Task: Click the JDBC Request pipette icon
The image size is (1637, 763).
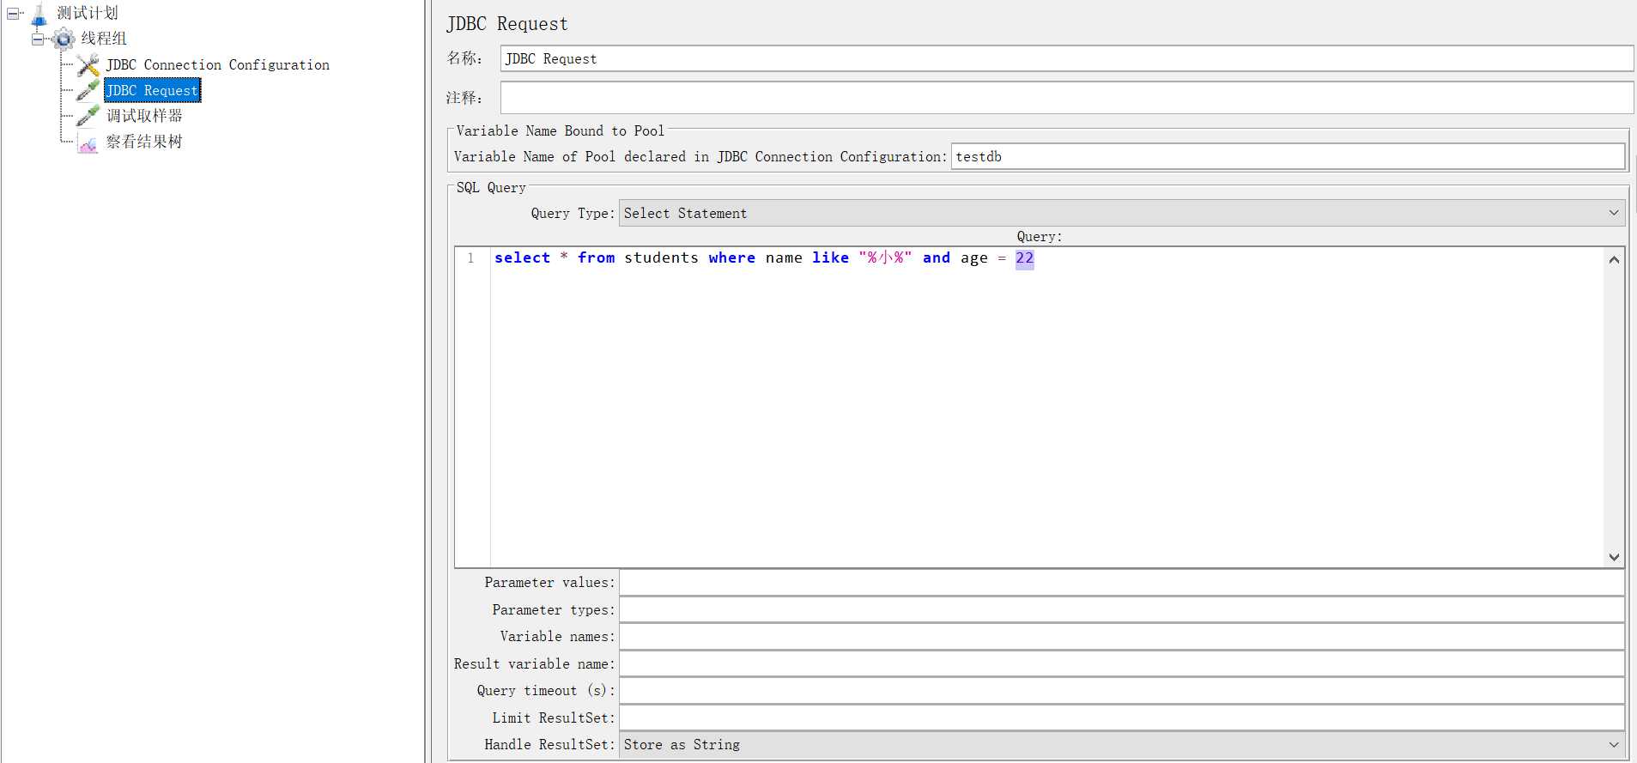Action: pos(88,90)
